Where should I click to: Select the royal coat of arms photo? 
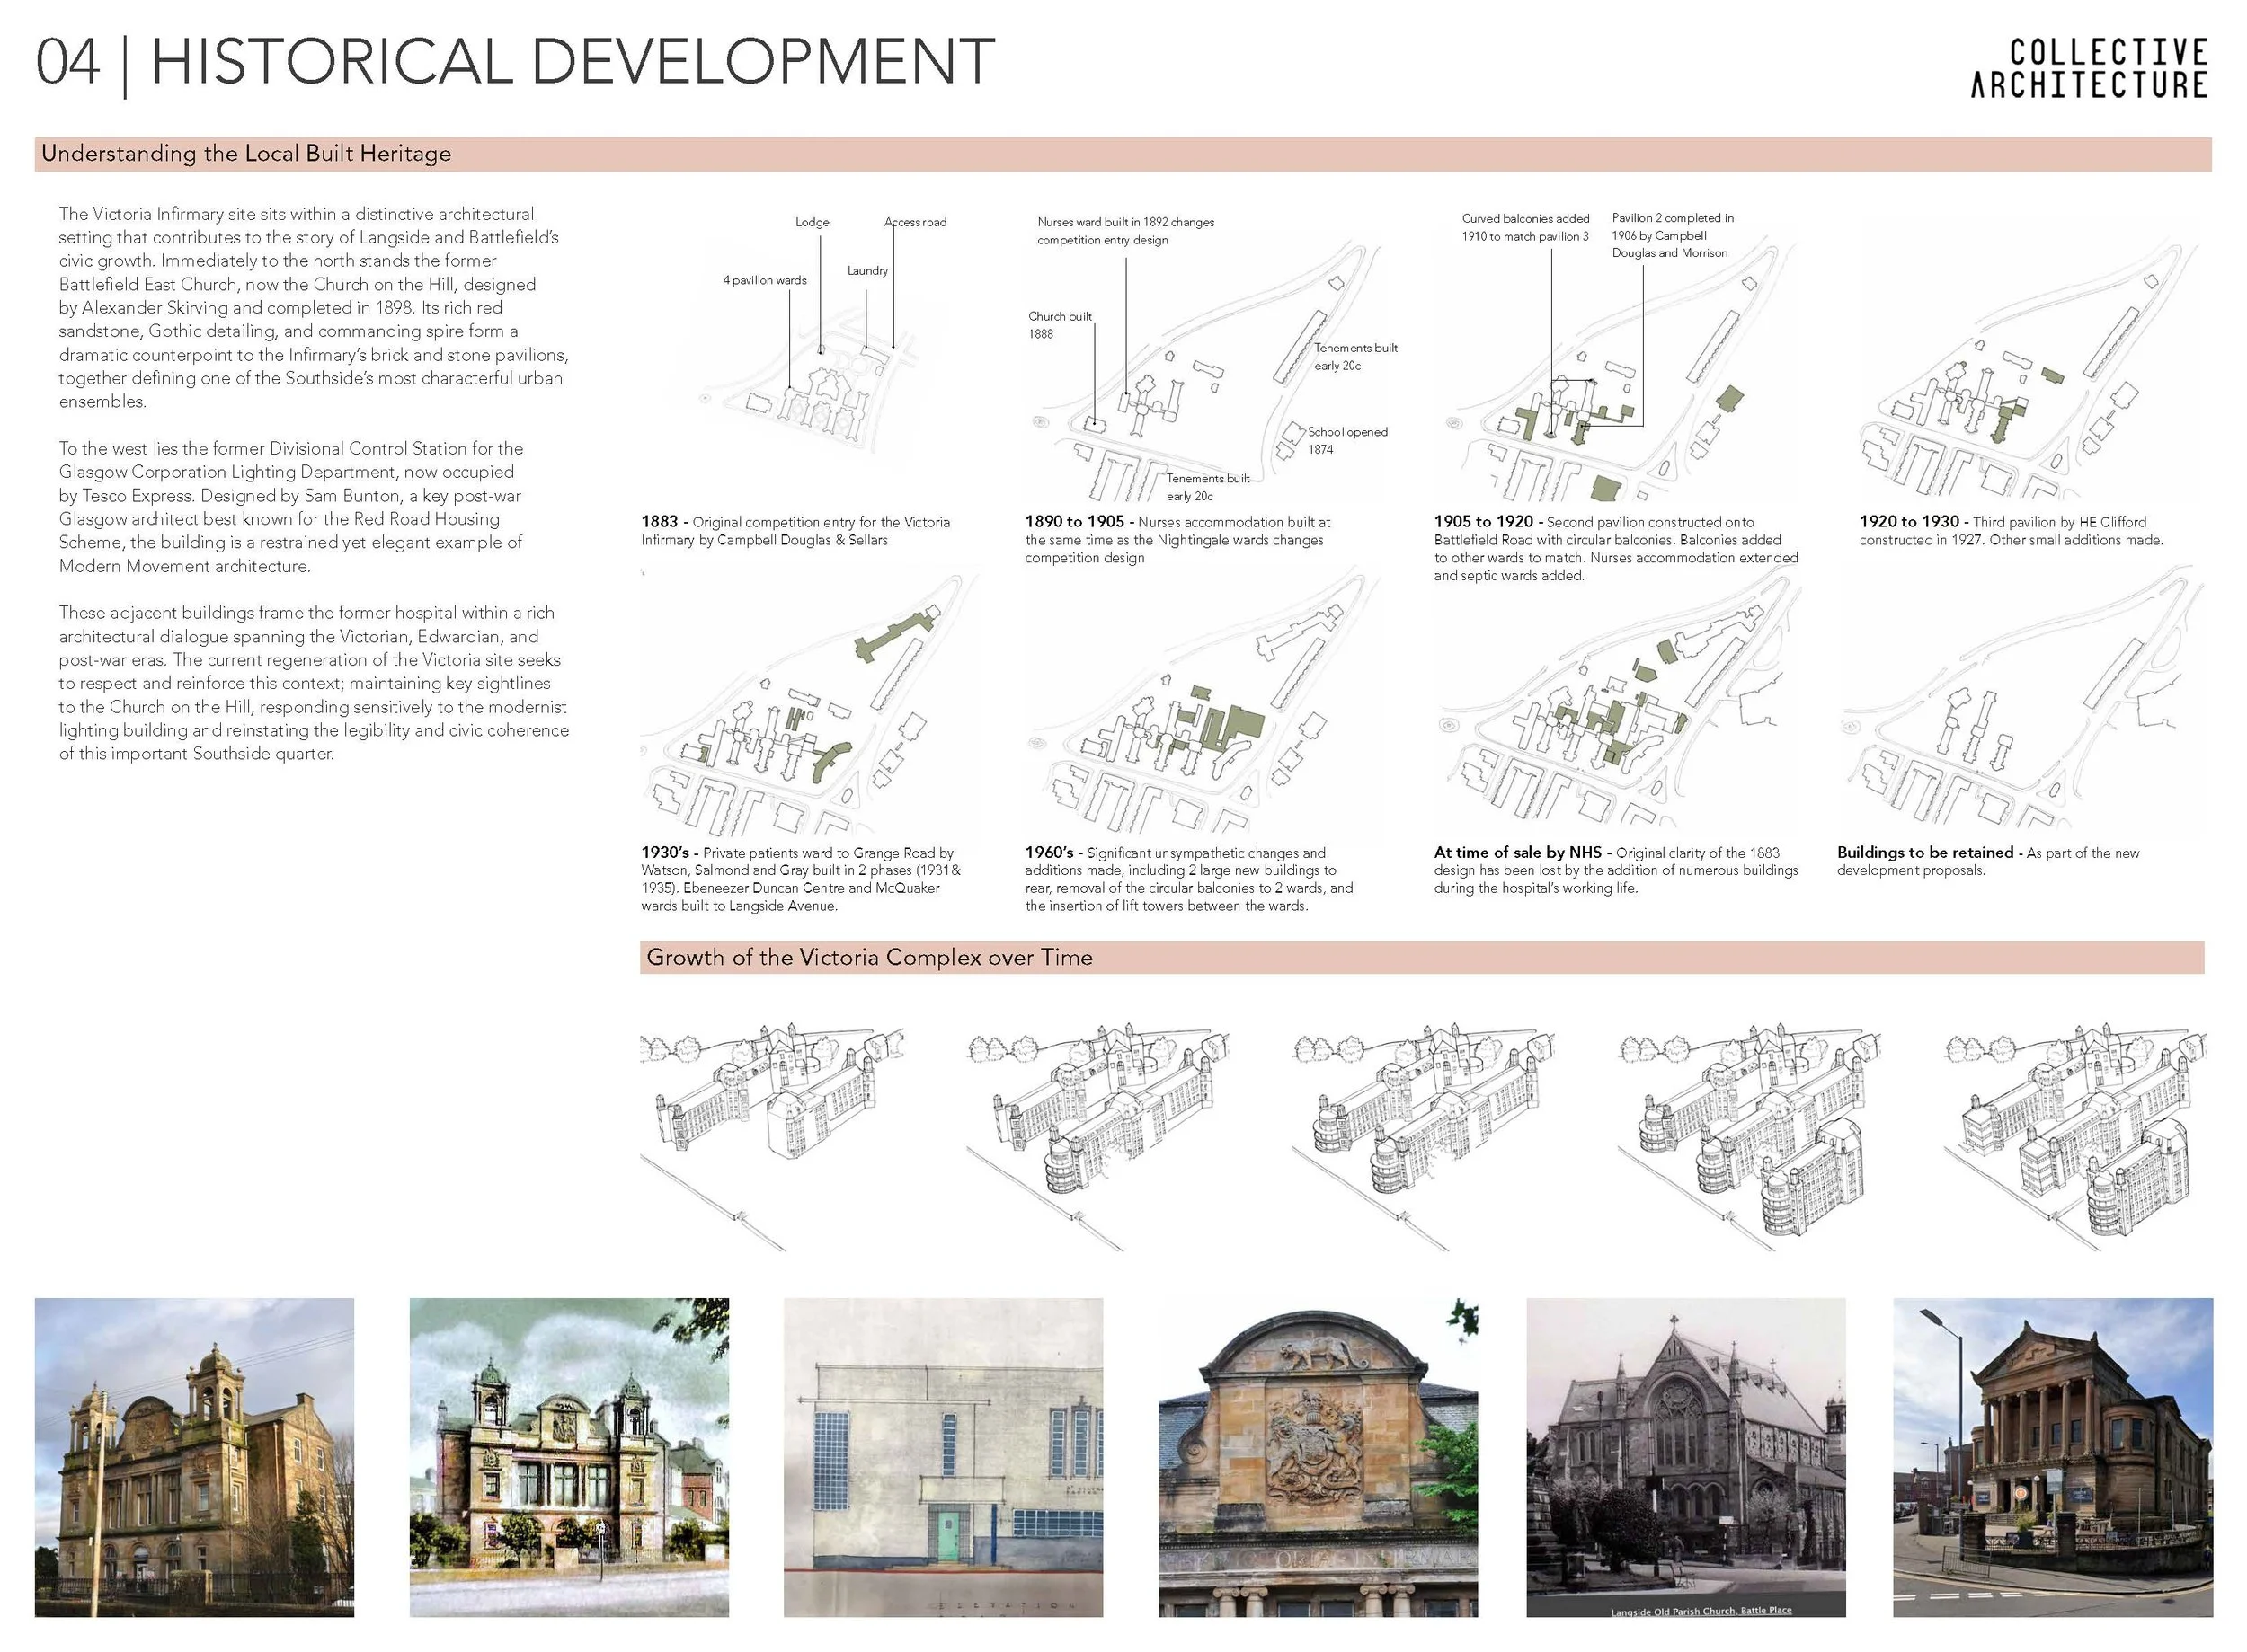click(x=1317, y=1456)
